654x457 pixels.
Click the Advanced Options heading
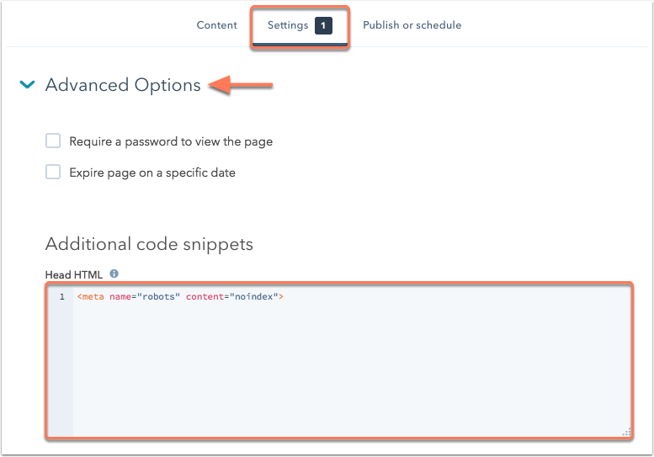coord(123,85)
